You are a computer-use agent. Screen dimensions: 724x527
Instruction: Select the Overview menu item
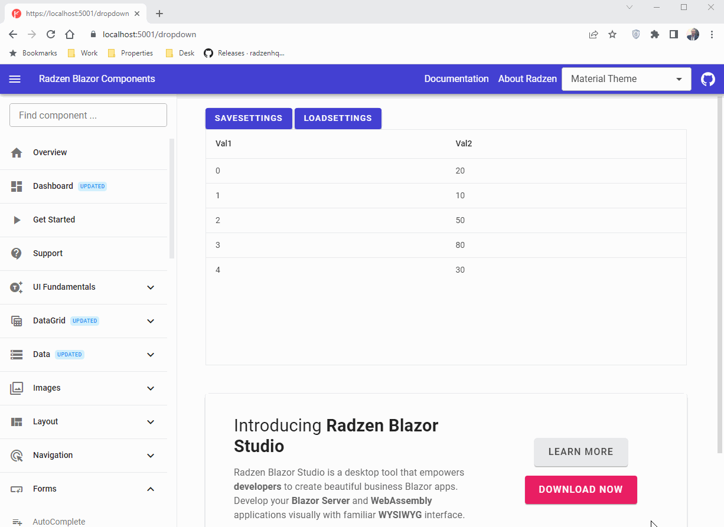click(x=83, y=153)
